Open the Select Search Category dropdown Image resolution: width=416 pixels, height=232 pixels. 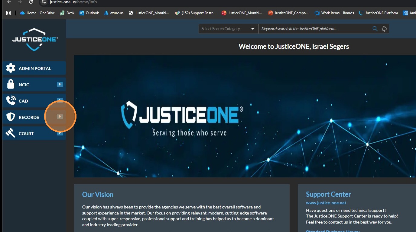228,29
